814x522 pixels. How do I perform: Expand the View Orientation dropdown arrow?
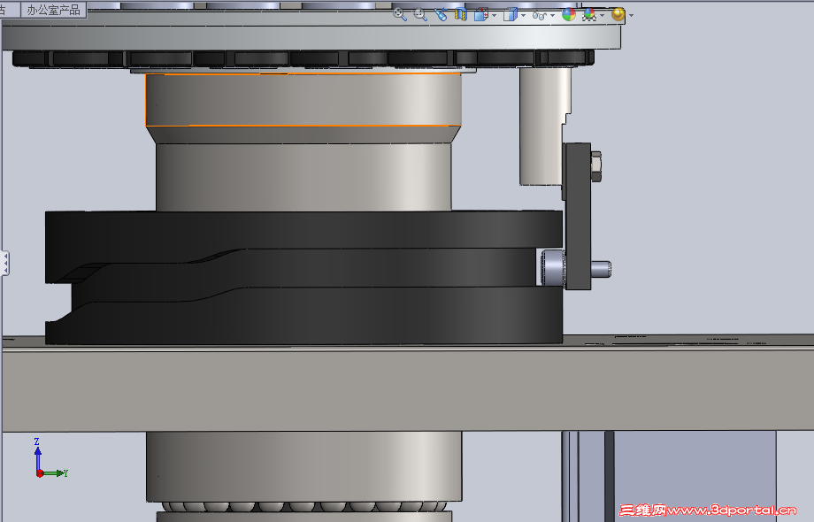(494, 15)
